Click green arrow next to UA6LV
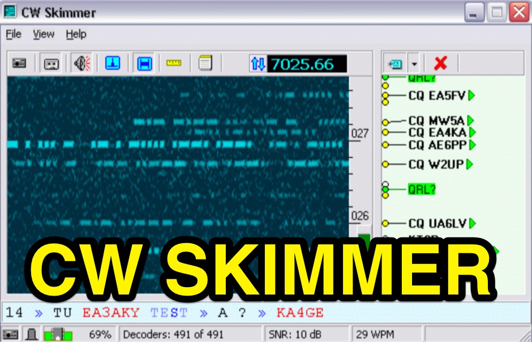This screenshot has width=532, height=342. tap(472, 223)
